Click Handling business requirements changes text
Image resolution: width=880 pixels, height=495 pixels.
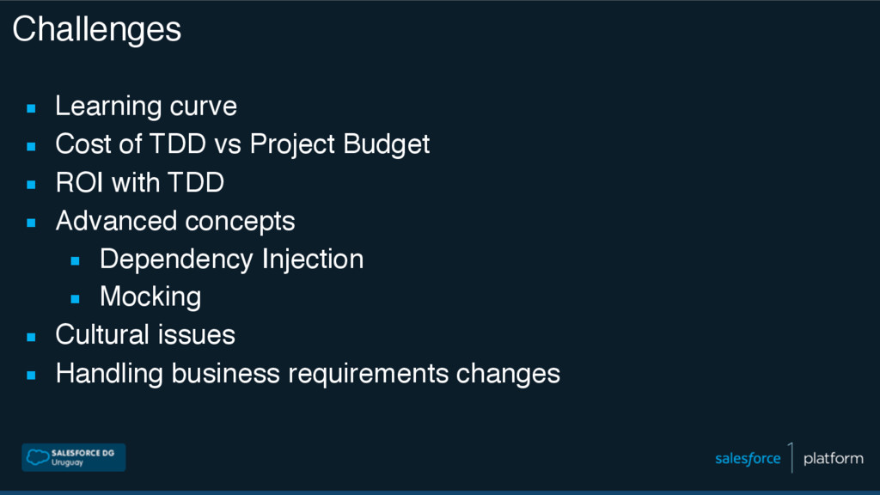pos(308,374)
